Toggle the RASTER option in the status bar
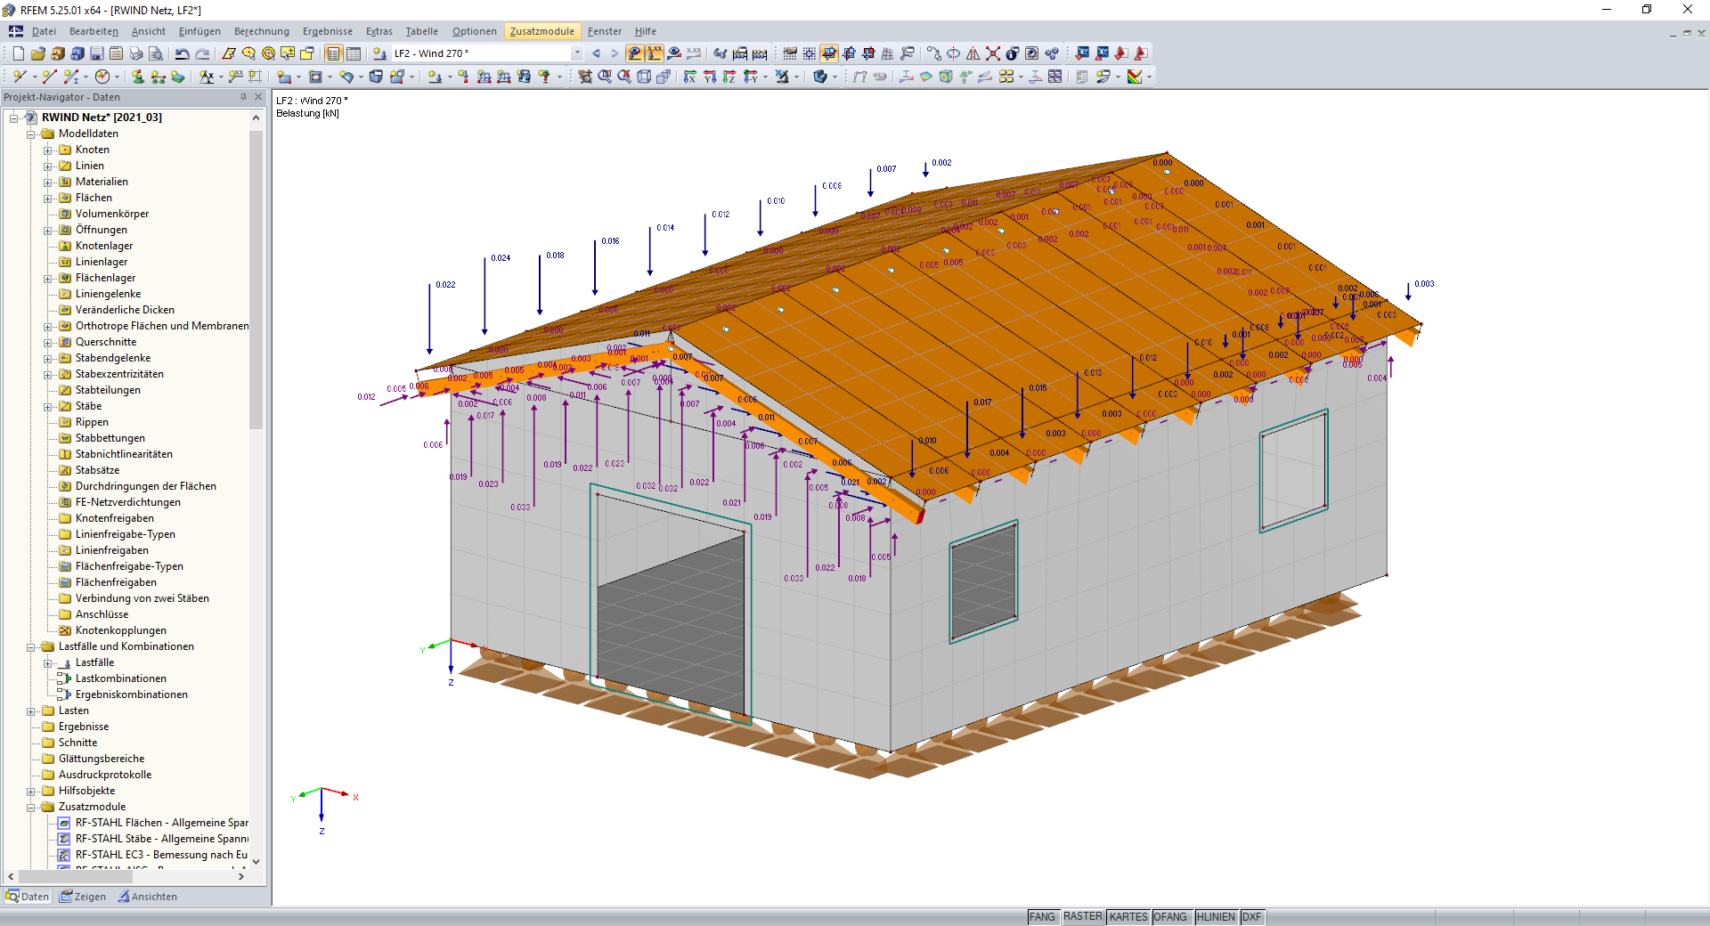This screenshot has height=926, width=1710. [1083, 917]
